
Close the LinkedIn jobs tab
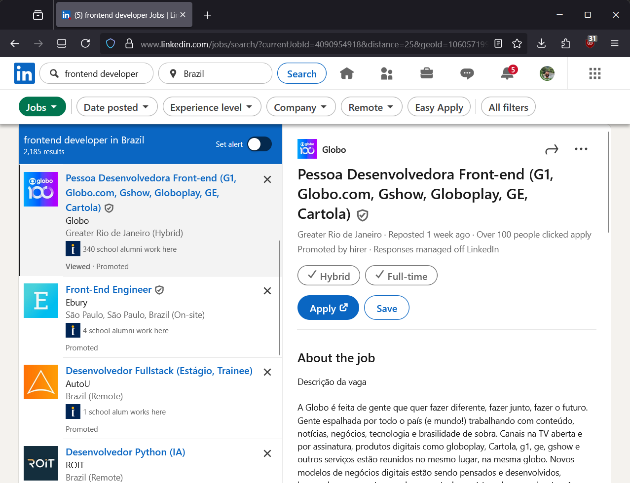[x=183, y=15]
